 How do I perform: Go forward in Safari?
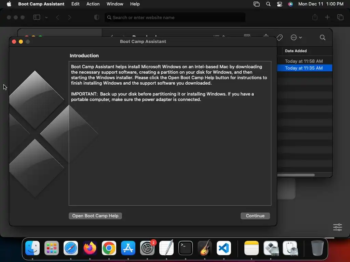[69, 17]
